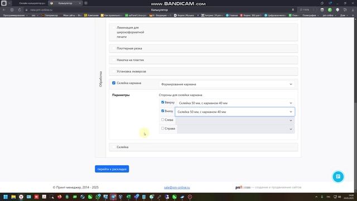Open the Главная bookmark
Viewport: 357px width, 201px height.
coord(231,15)
